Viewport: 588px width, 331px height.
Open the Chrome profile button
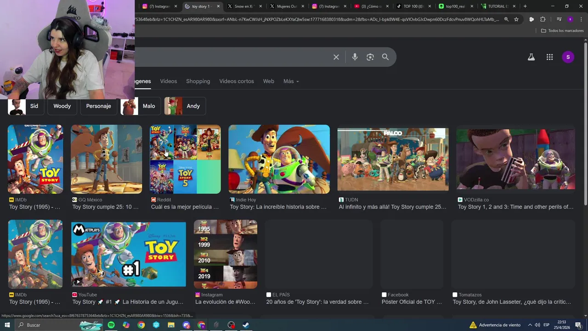click(570, 19)
